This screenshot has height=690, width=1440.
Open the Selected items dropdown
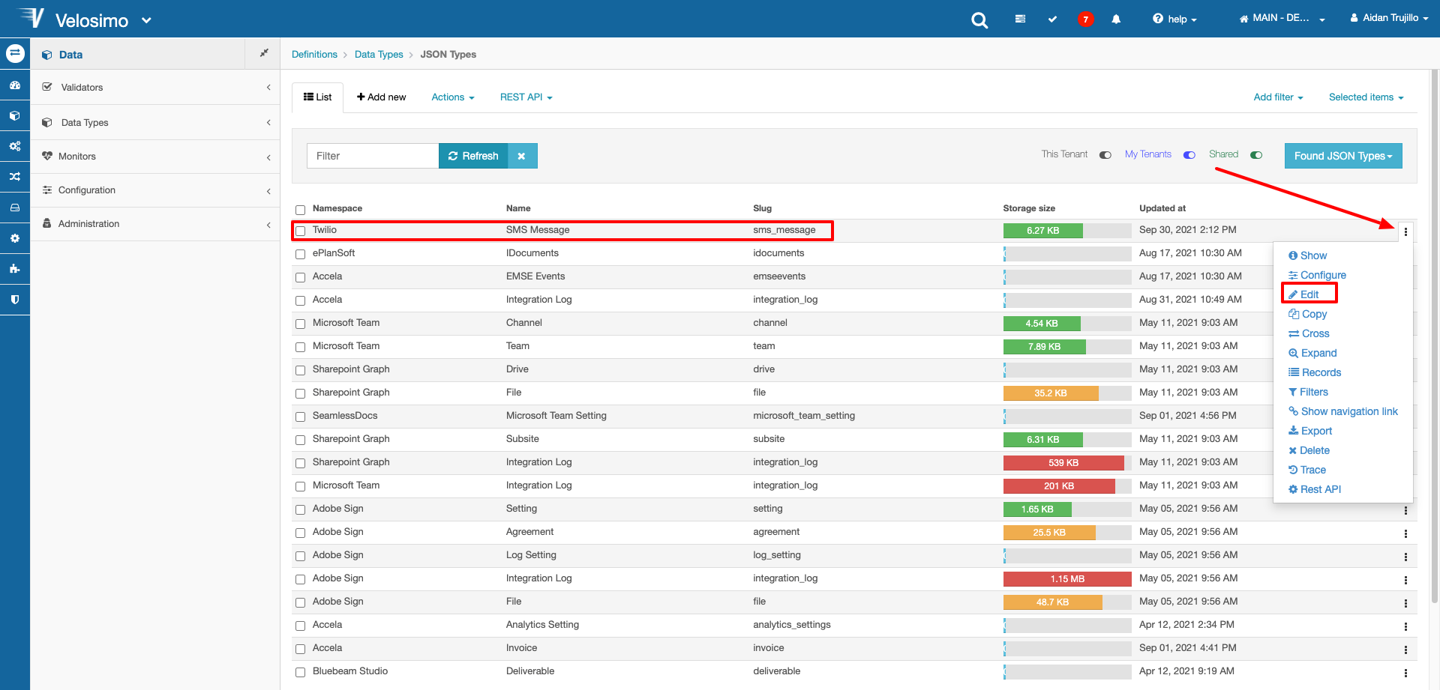(1366, 97)
